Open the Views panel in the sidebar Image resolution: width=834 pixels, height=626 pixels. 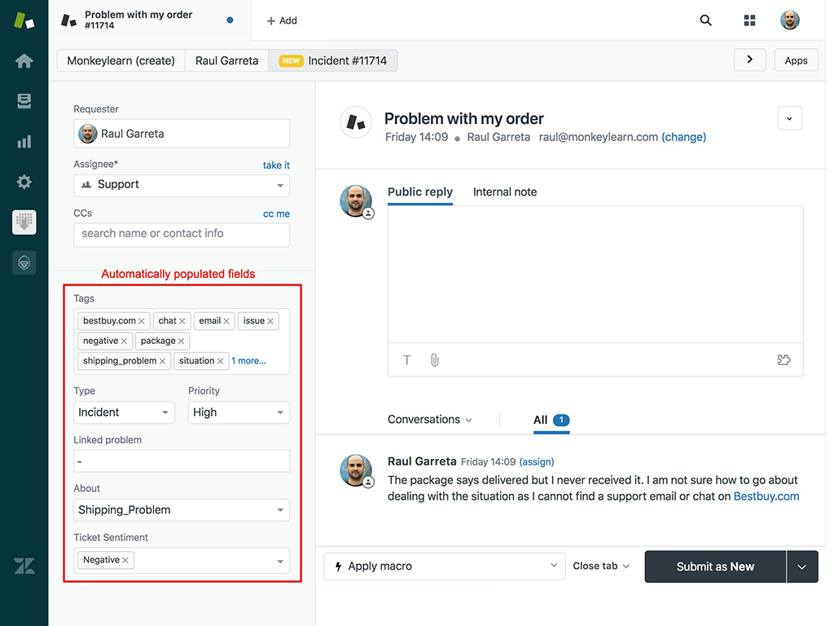(x=24, y=101)
